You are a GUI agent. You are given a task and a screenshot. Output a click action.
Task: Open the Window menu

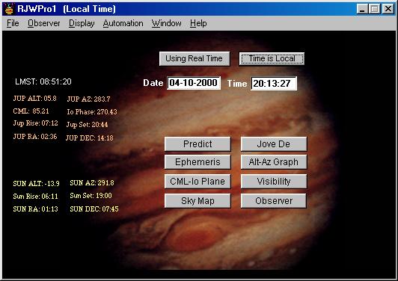click(x=167, y=23)
